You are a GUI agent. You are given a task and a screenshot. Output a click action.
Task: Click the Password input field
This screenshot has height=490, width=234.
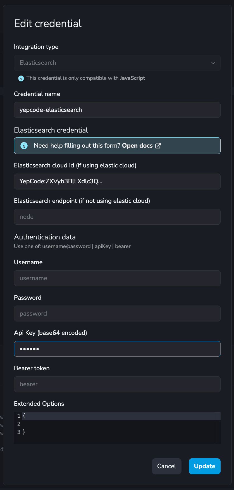(117, 314)
